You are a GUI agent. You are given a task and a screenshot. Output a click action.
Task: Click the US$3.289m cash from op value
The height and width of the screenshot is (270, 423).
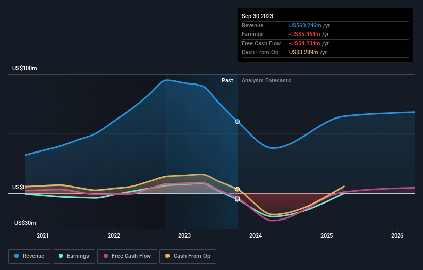(303, 53)
